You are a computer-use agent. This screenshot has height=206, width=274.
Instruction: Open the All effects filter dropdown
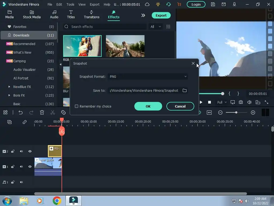coord(155,27)
